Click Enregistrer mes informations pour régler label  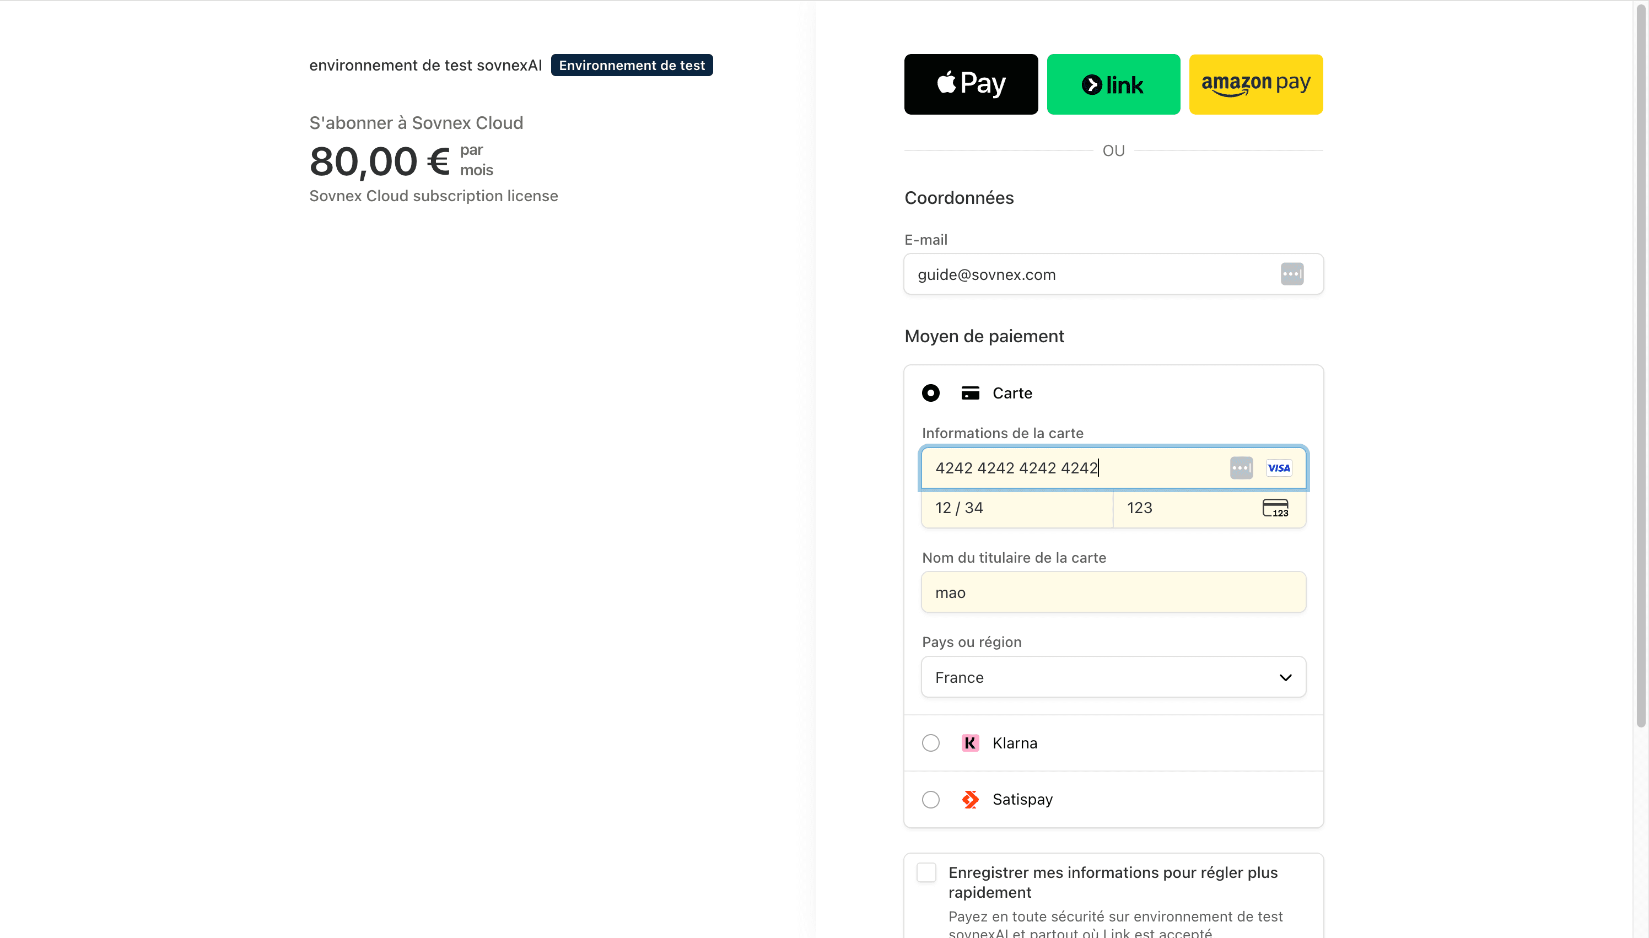coord(1112,882)
